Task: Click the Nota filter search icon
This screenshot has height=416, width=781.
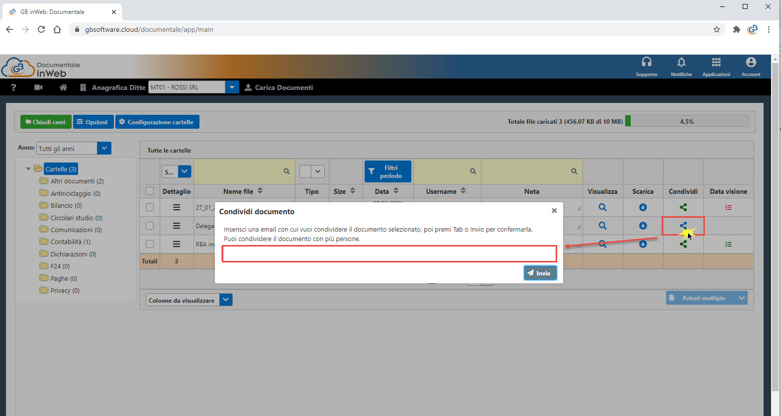Action: click(574, 171)
